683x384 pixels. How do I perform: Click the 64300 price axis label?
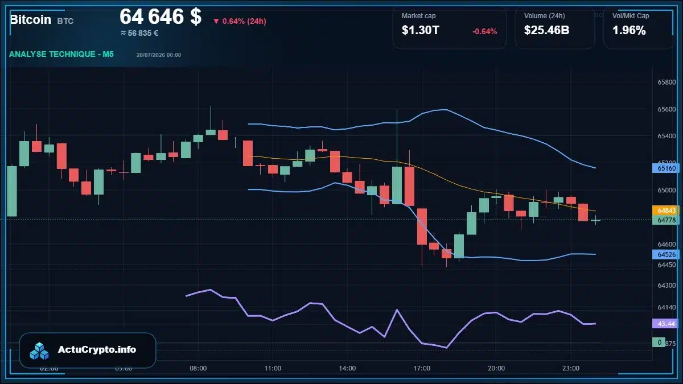tap(666, 286)
